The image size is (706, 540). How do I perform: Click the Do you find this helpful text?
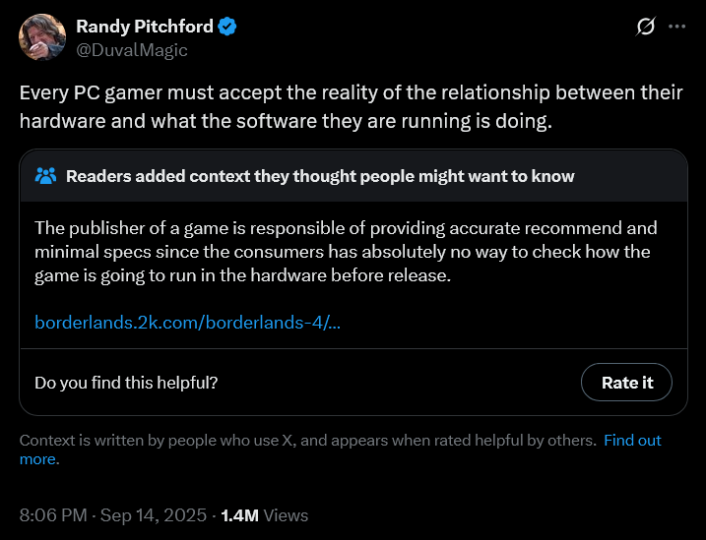coord(126,382)
